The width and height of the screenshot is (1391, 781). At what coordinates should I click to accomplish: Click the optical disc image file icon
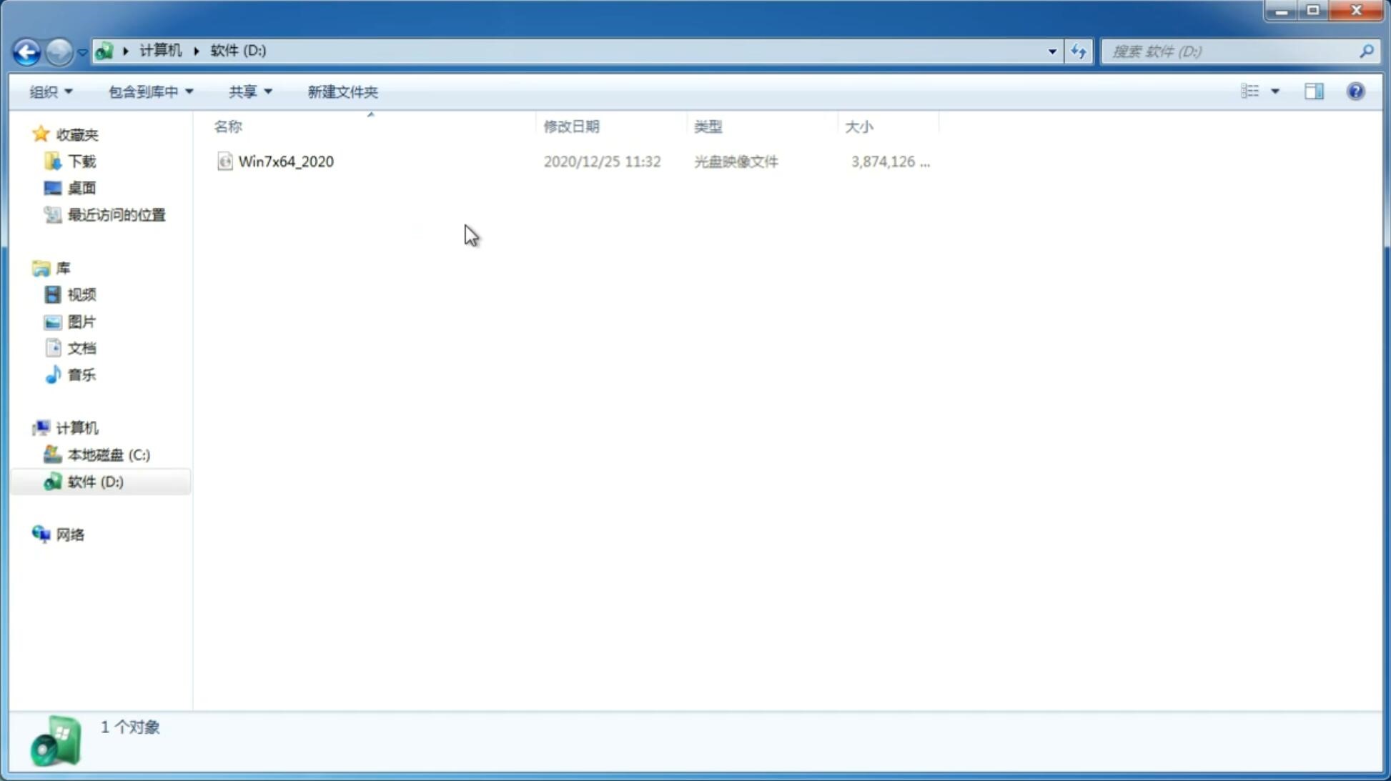[x=224, y=160]
